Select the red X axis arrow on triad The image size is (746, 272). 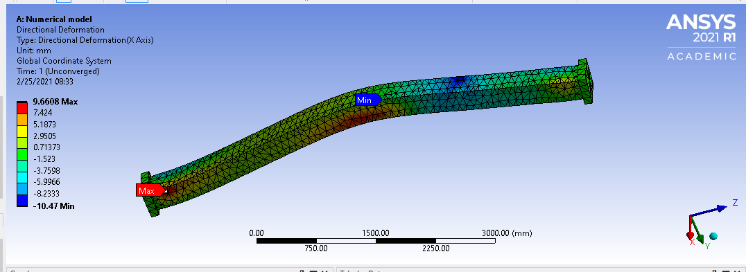[690, 228]
